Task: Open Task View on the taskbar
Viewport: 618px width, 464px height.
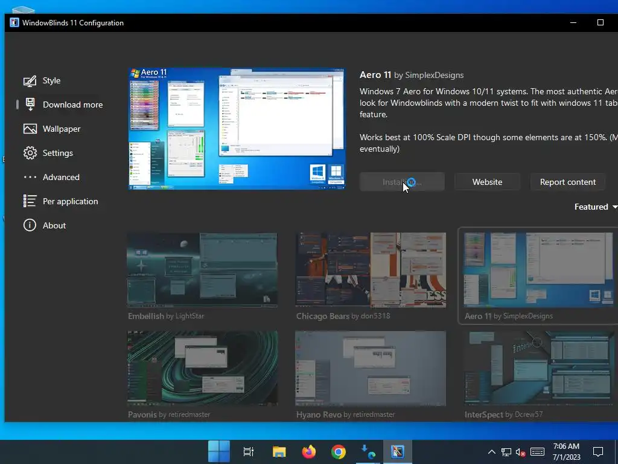Action: tap(249, 451)
